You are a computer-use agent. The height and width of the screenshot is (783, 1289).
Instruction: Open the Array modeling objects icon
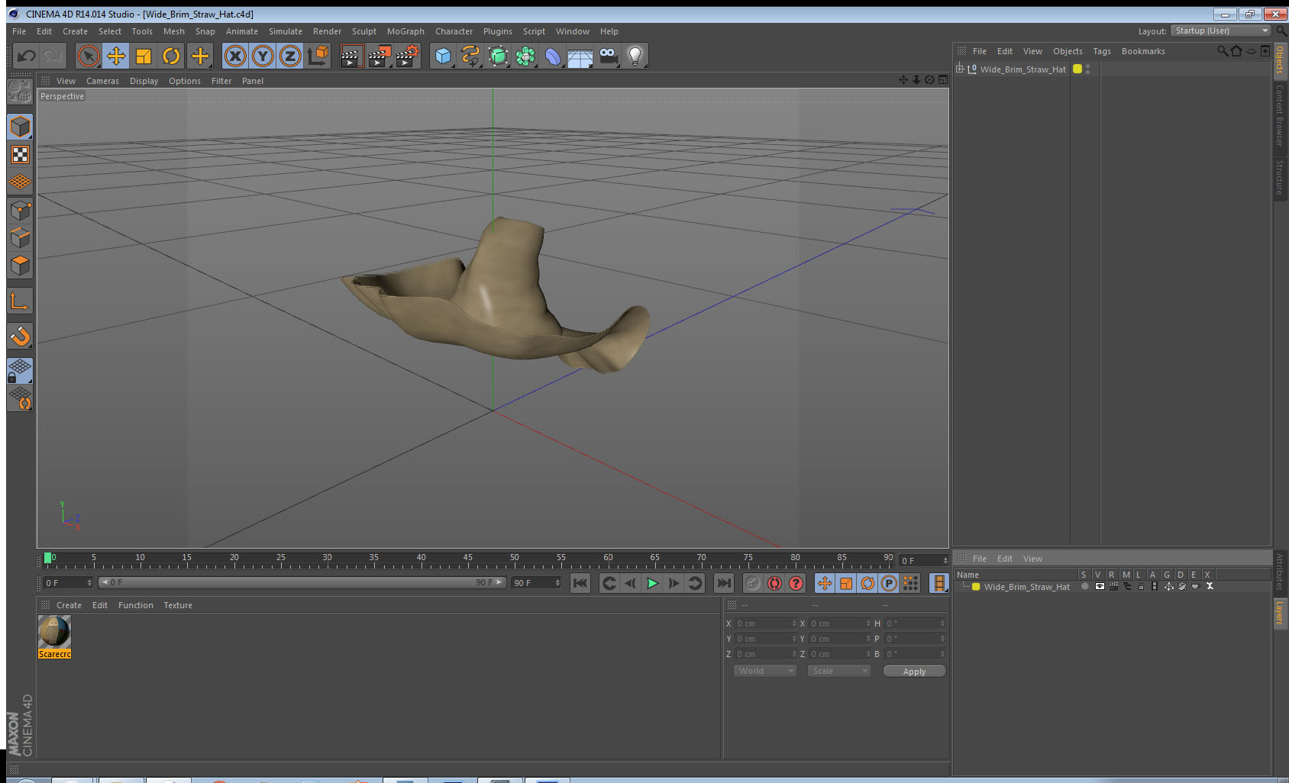coord(525,56)
